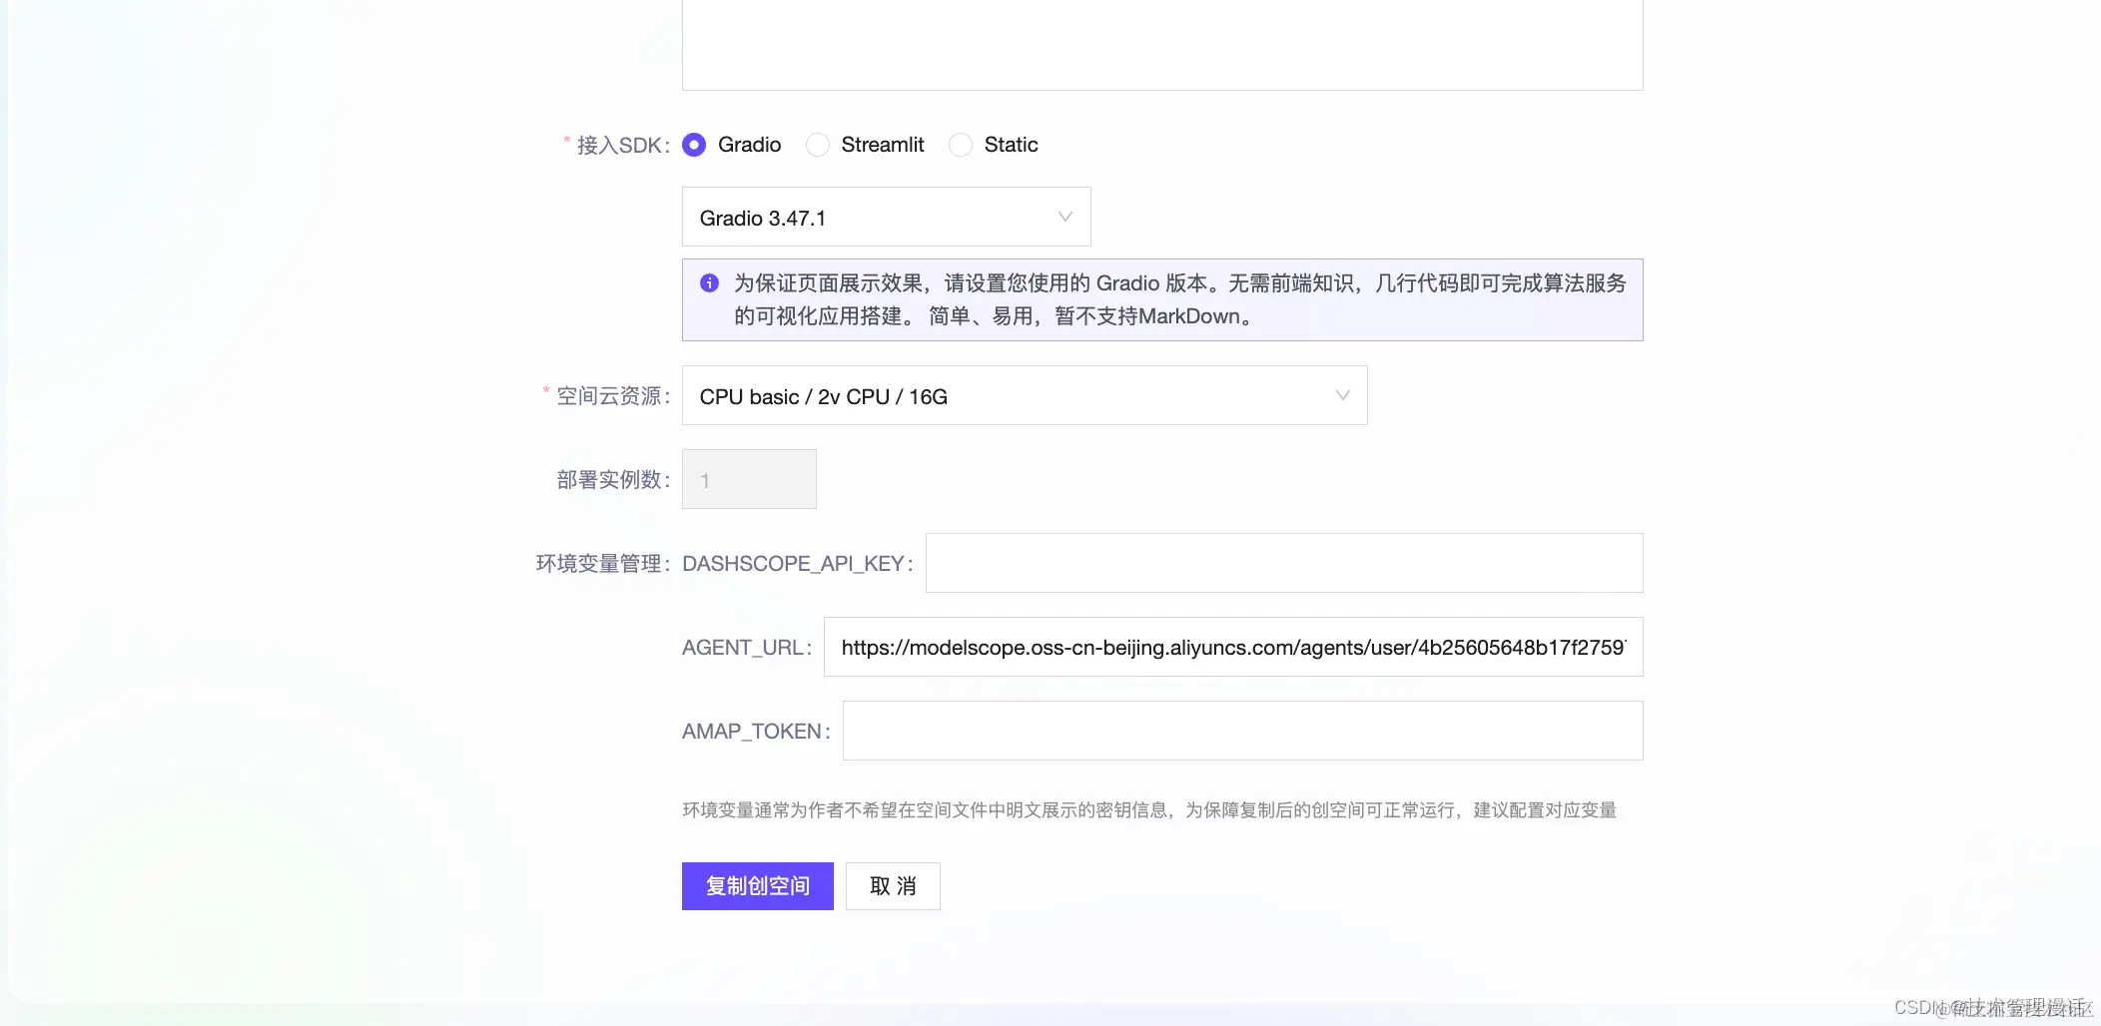Click the AMAP_TOKEN input field

(x=1241, y=730)
